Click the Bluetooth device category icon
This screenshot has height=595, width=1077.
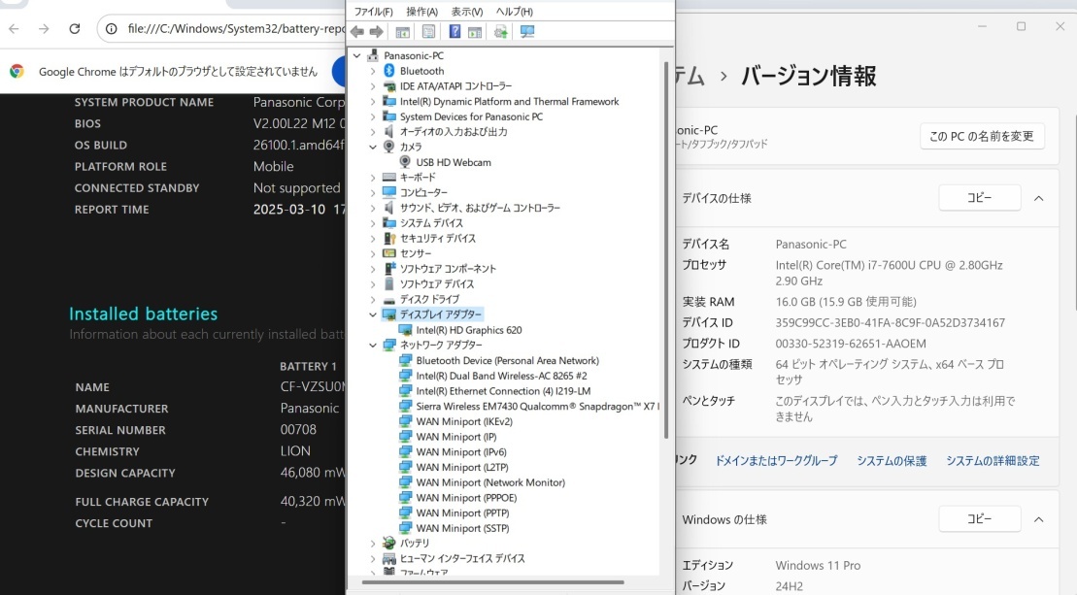pos(388,71)
